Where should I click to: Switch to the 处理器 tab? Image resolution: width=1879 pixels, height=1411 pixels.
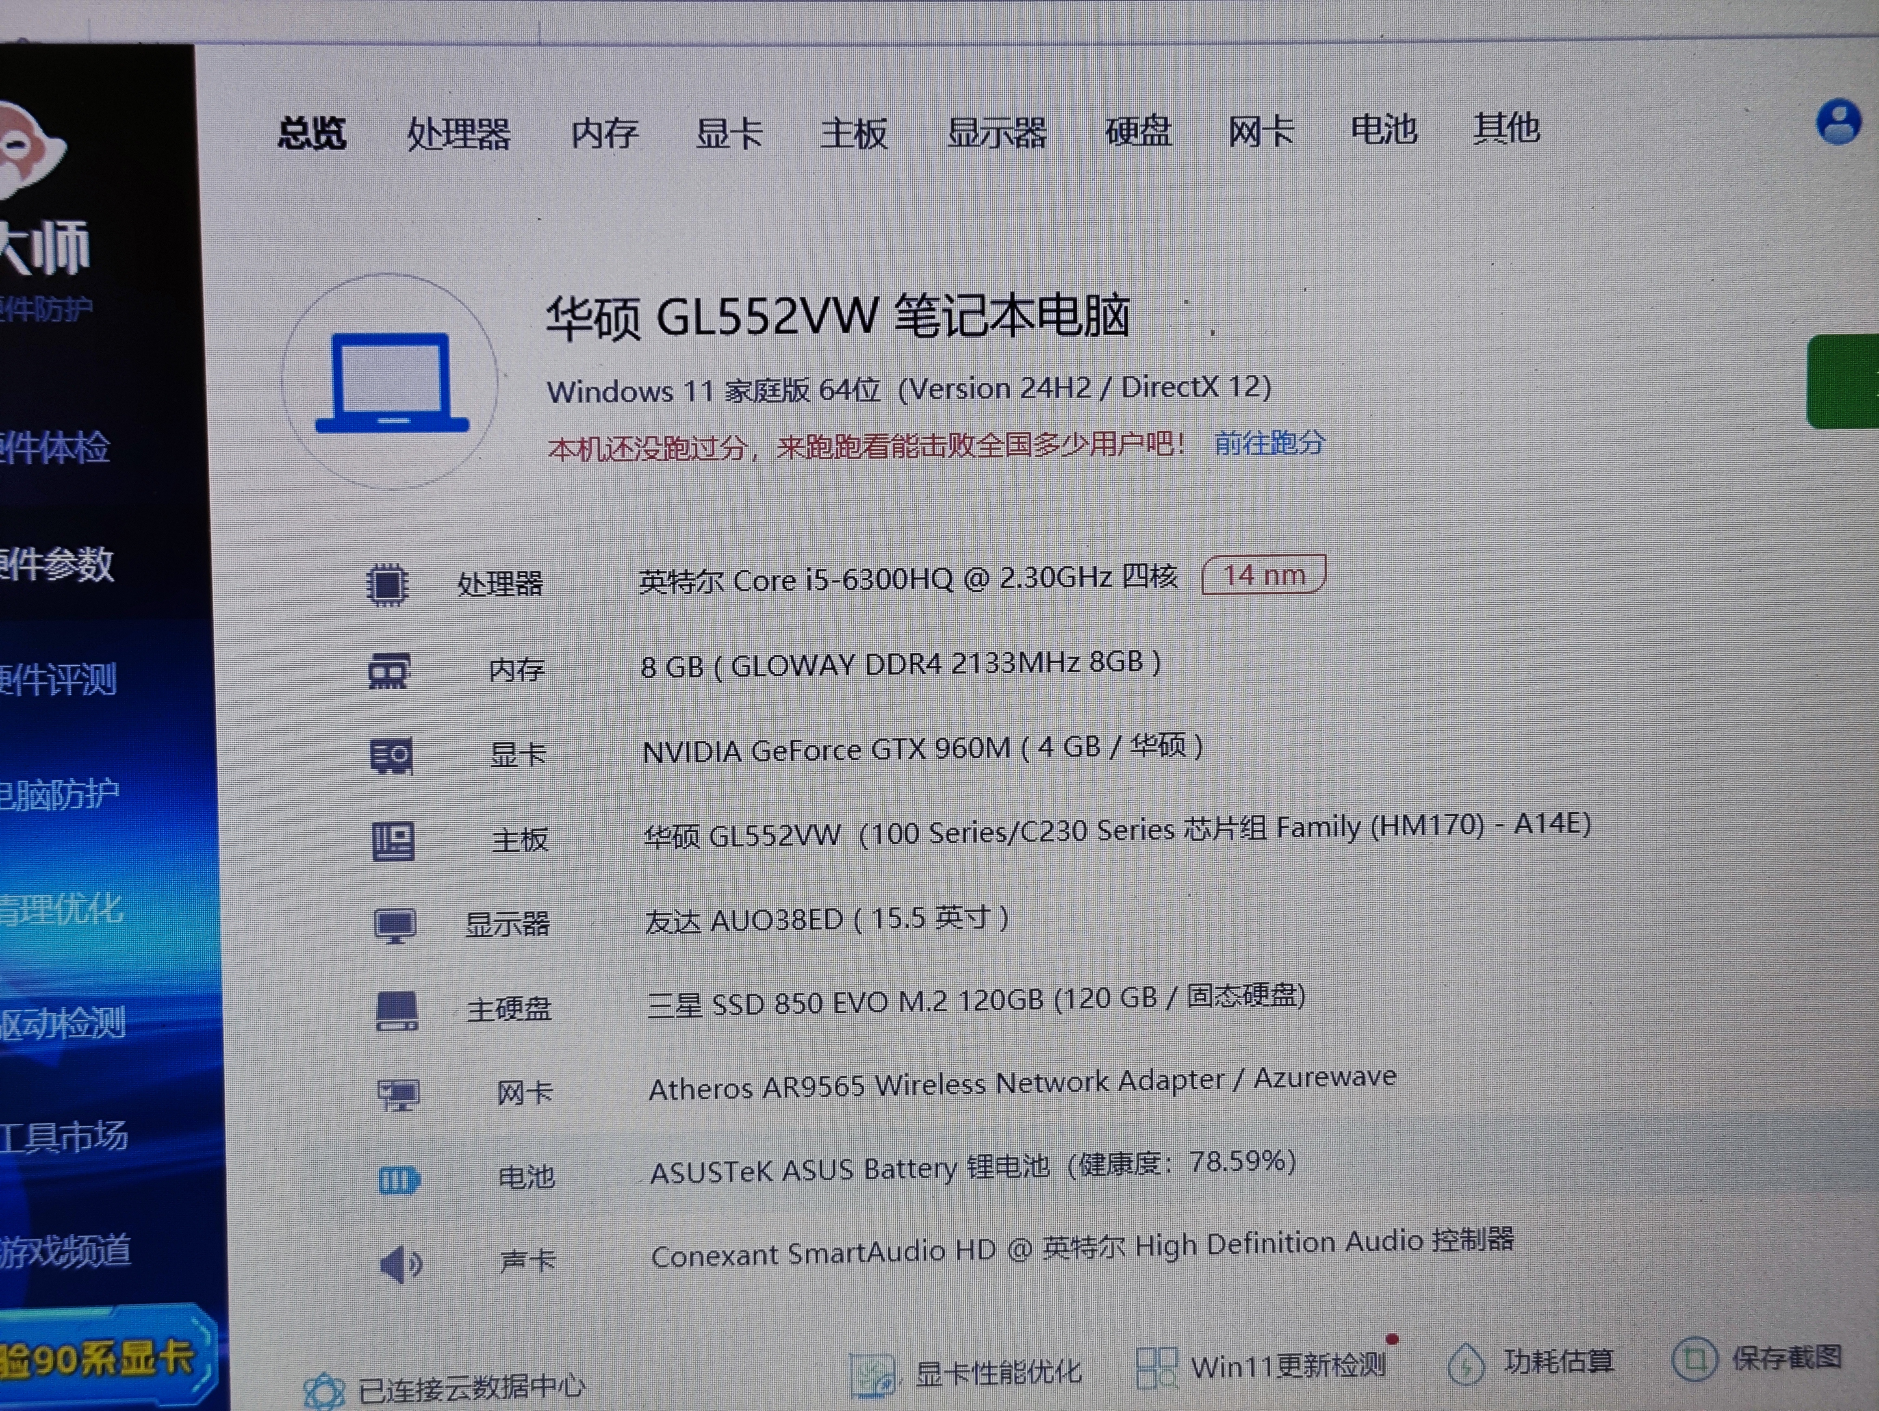[458, 134]
